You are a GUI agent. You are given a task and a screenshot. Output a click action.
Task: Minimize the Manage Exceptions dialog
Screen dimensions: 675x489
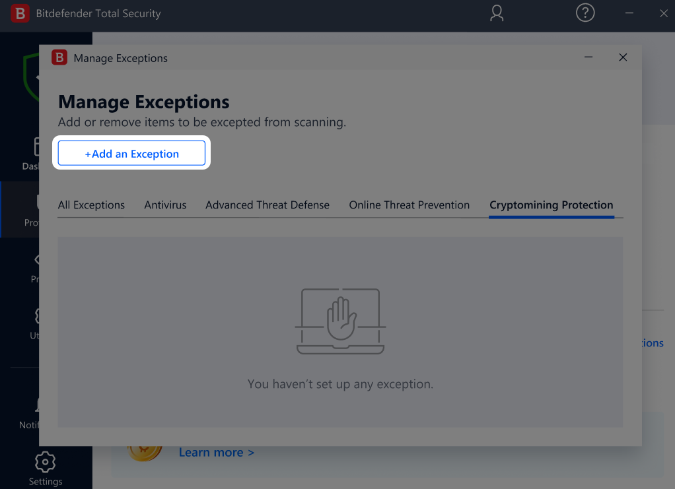[588, 57]
